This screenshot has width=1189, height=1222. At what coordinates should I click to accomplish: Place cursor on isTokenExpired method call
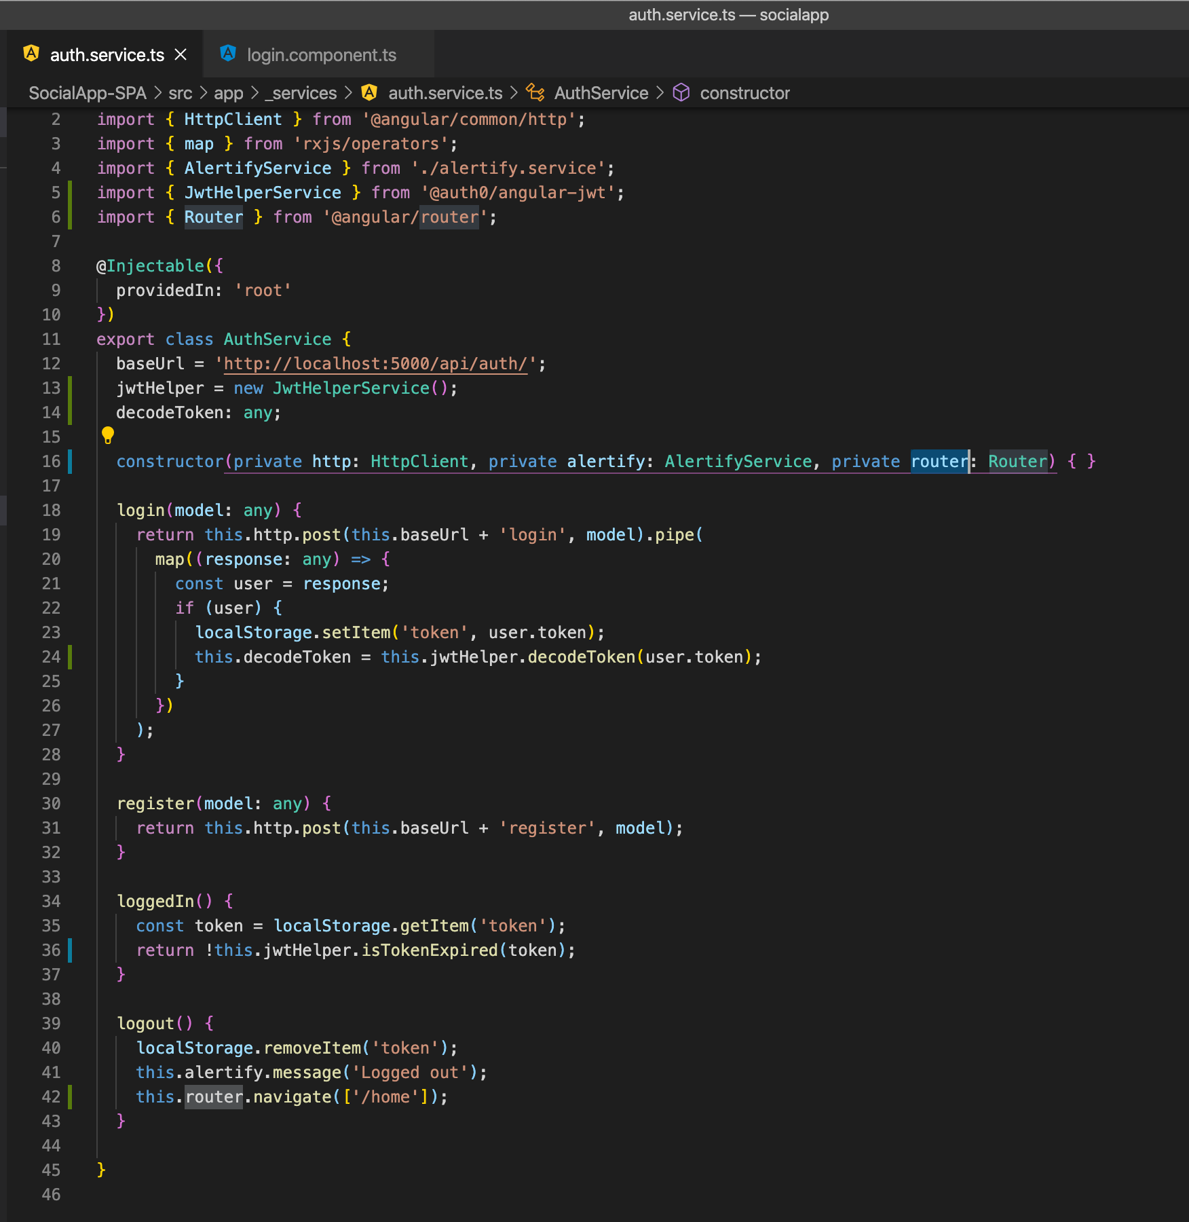click(429, 950)
